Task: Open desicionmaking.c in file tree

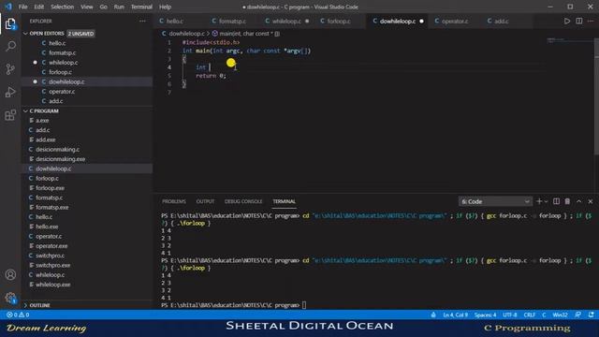Action: pyautogui.click(x=58, y=150)
